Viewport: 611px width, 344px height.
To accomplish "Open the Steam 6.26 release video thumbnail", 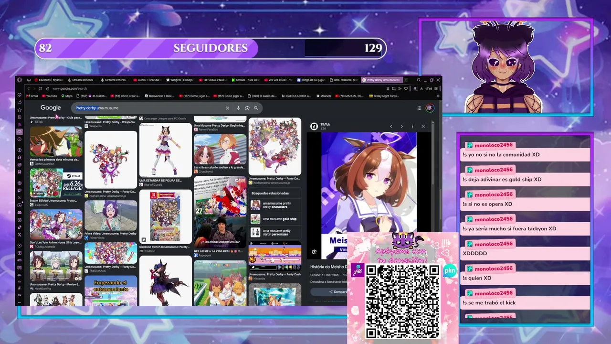I will (x=56, y=183).
